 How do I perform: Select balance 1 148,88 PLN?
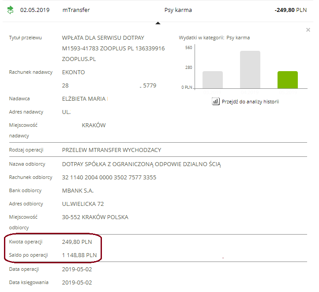click(x=79, y=255)
